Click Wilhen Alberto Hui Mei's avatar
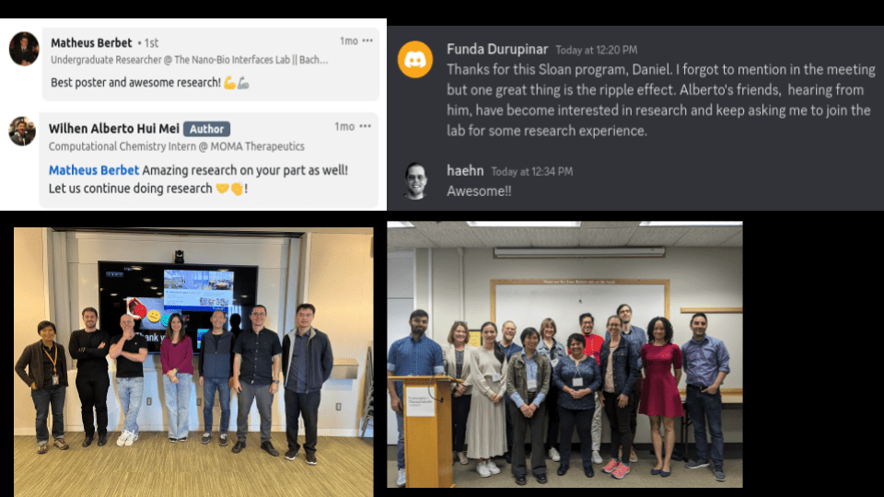The image size is (884, 497). click(22, 131)
